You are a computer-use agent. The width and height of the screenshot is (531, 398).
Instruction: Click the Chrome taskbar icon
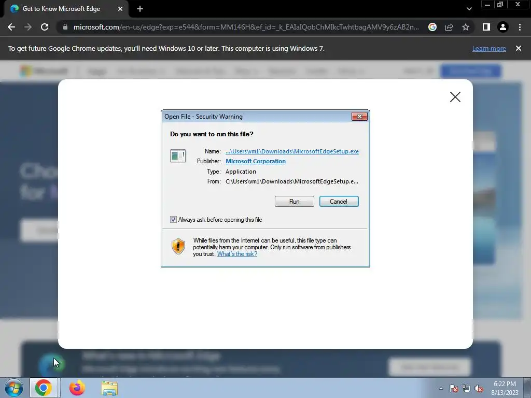(44, 388)
